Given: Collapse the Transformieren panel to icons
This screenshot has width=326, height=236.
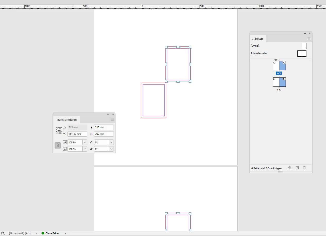Looking at the screenshot, I should [108, 115].
